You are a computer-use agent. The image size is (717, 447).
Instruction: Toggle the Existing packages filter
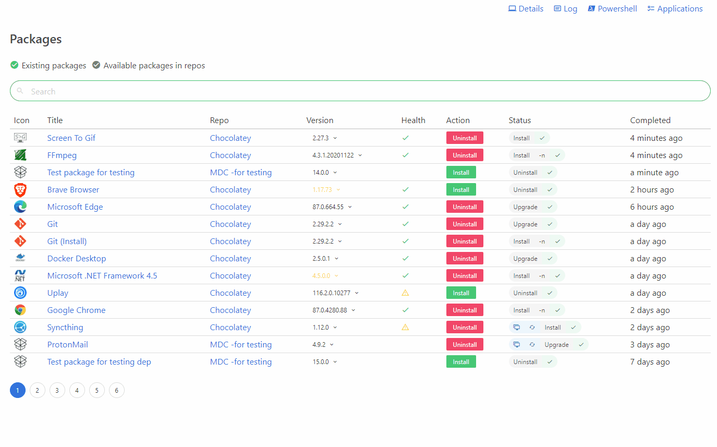(48, 65)
